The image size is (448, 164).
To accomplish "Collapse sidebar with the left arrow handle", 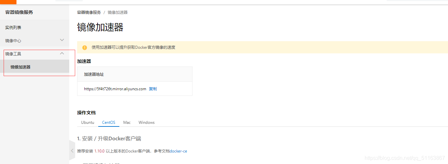I will [72, 150].
